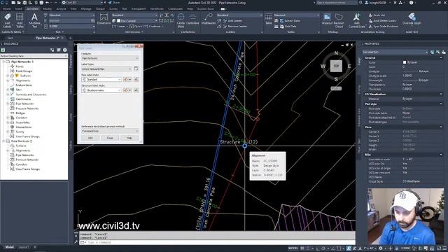Click the Toolspace help icon
Viewport: 448px width, 252px height.
pos(65,50)
